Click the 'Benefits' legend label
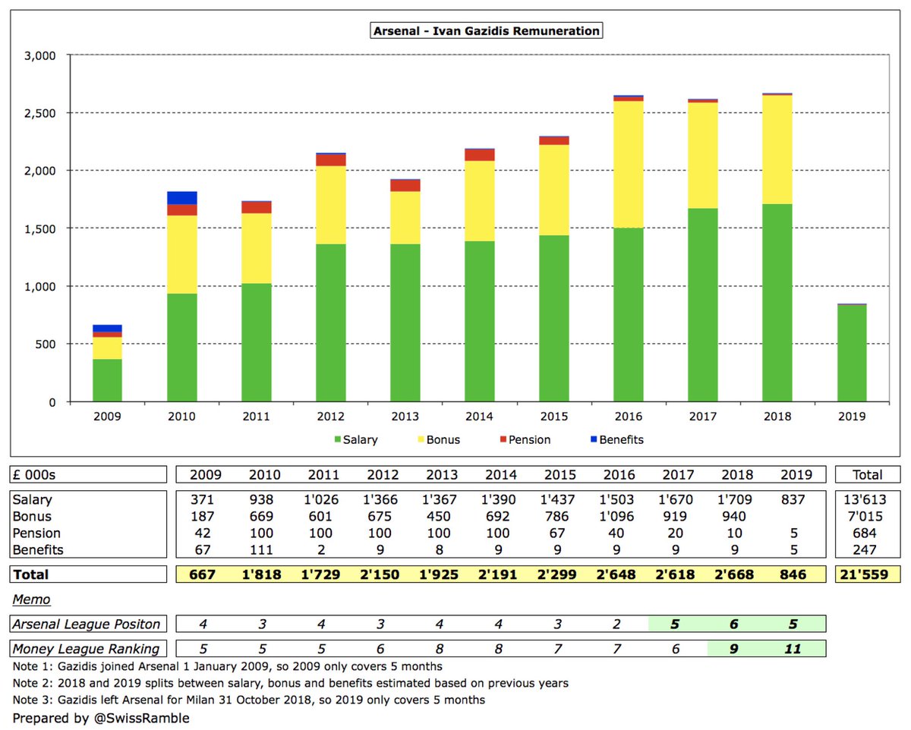 pyautogui.click(x=621, y=439)
